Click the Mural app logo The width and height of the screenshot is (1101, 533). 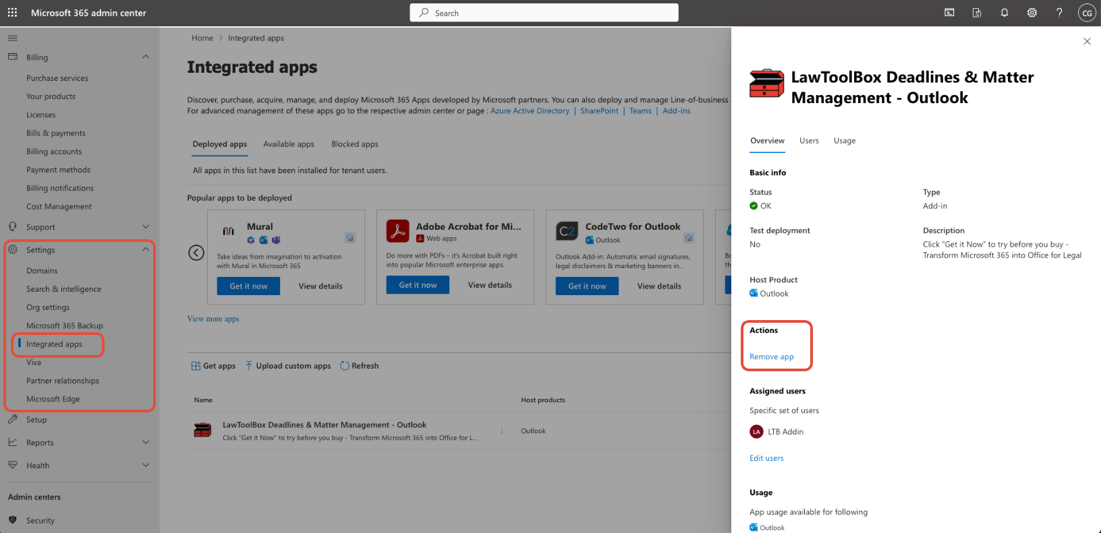pos(229,230)
